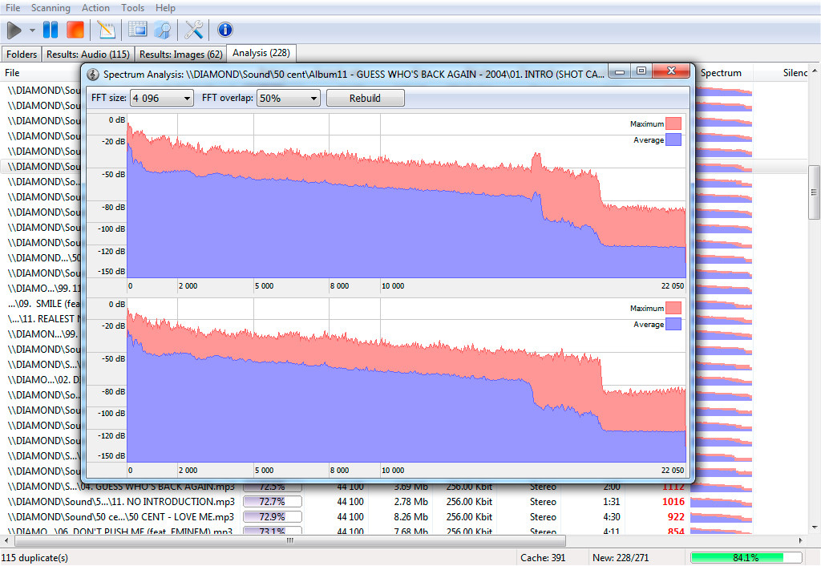Screen dimensions: 821x566
Task: Click the vertical scrollbar of the file list
Action: click(814, 192)
